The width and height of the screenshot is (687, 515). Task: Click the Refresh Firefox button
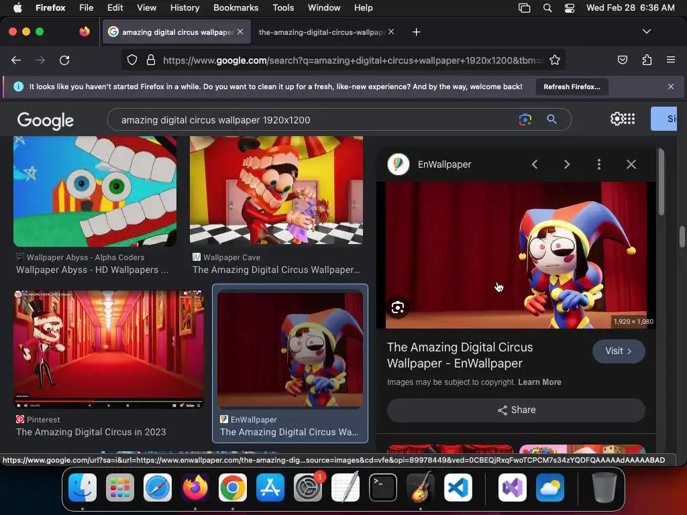572,87
